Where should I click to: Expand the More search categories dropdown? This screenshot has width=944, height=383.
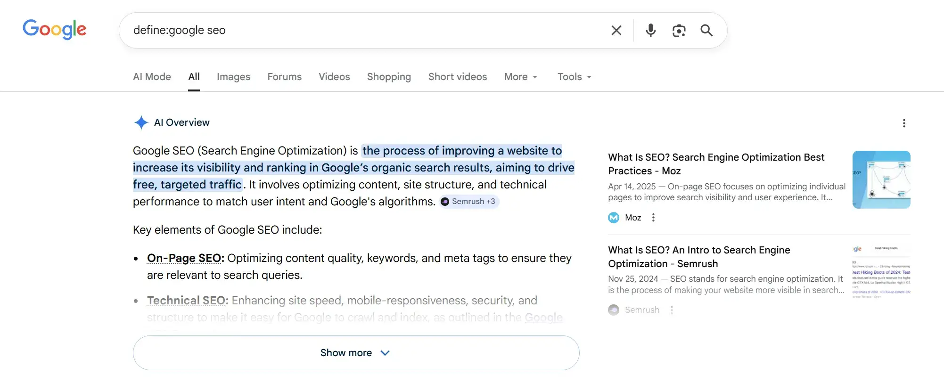point(520,76)
